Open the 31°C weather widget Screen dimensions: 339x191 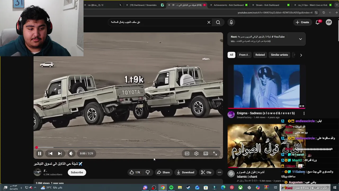[x=52, y=188]
